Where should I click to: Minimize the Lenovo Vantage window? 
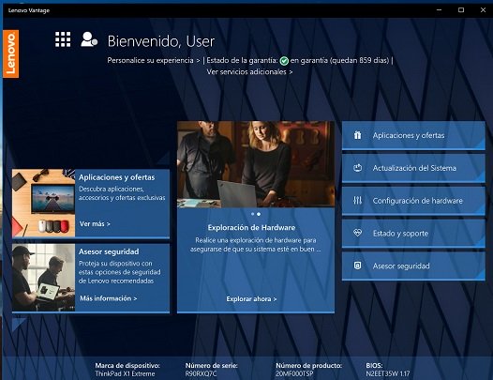pos(440,10)
